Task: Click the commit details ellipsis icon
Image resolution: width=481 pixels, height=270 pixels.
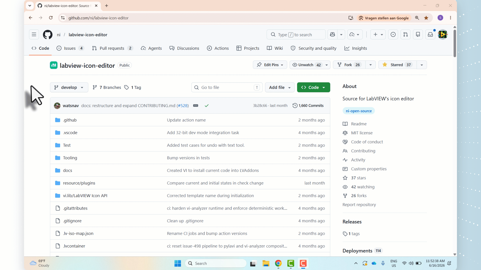Action: [196, 105]
